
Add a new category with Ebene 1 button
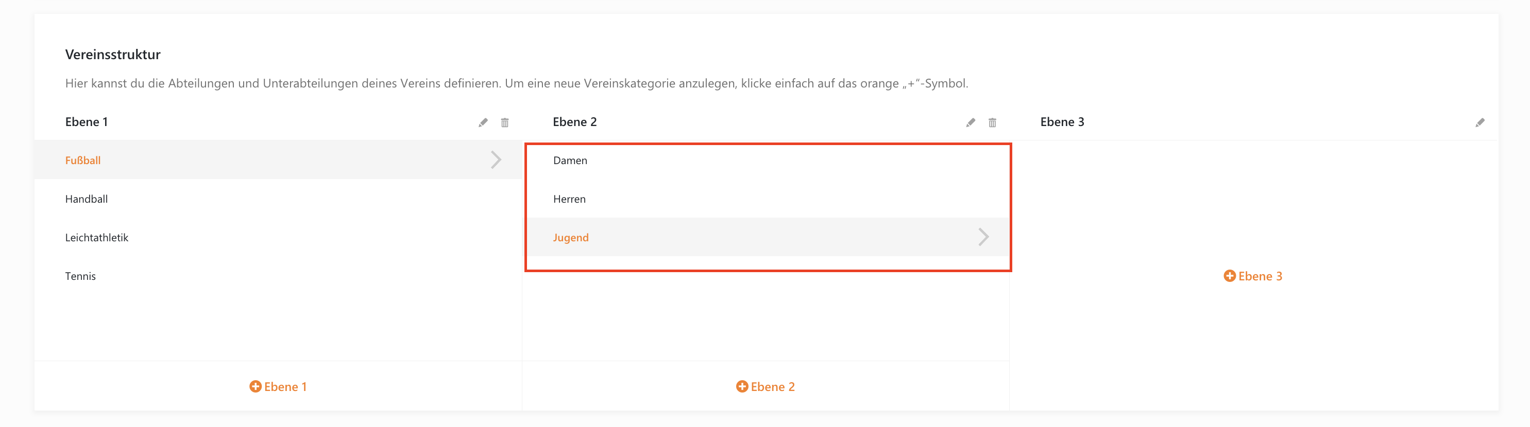pyautogui.click(x=278, y=386)
